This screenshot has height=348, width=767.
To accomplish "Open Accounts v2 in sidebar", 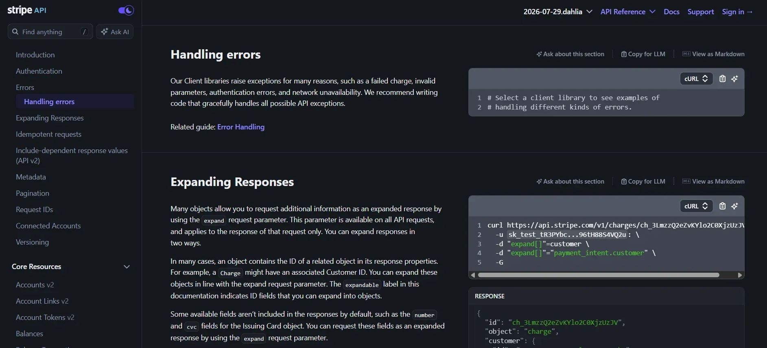I will coord(35,285).
